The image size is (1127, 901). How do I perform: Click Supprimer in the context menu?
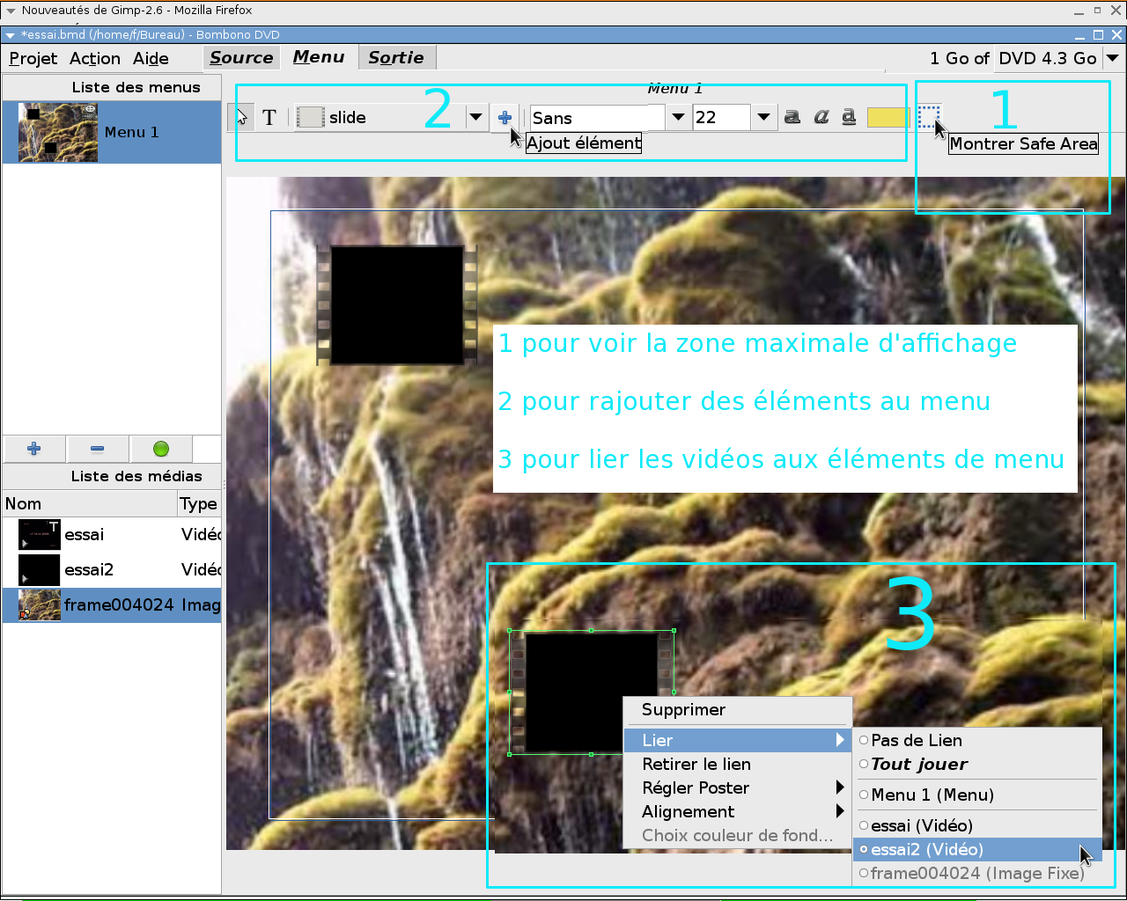683,709
